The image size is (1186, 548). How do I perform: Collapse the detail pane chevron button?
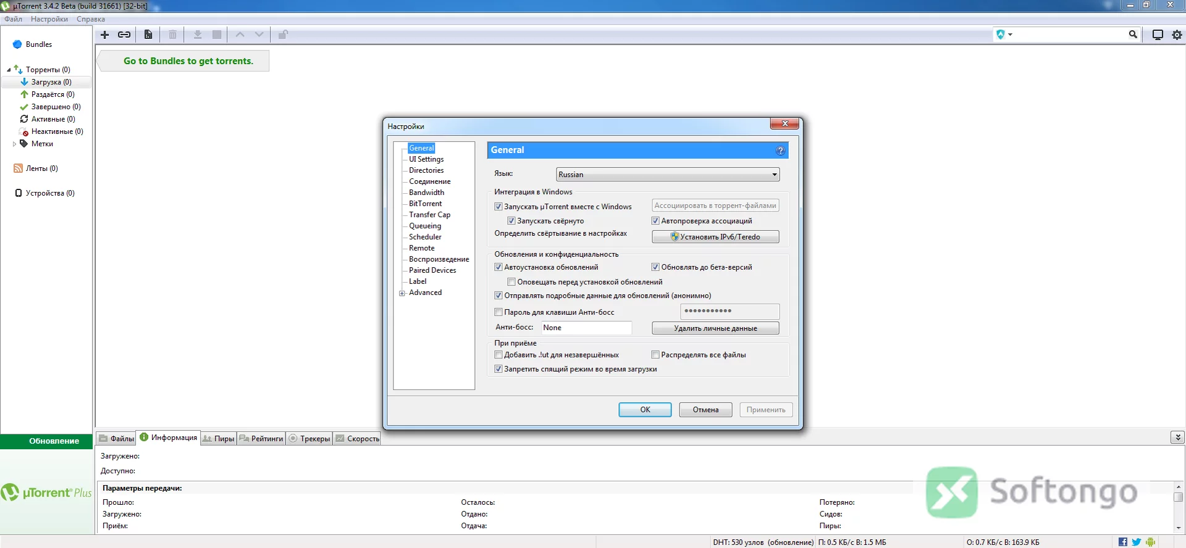coord(1177,438)
